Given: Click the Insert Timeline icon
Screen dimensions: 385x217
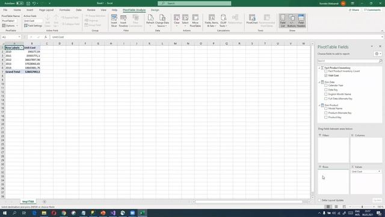Looking at the screenshot, I should pos(123,20).
